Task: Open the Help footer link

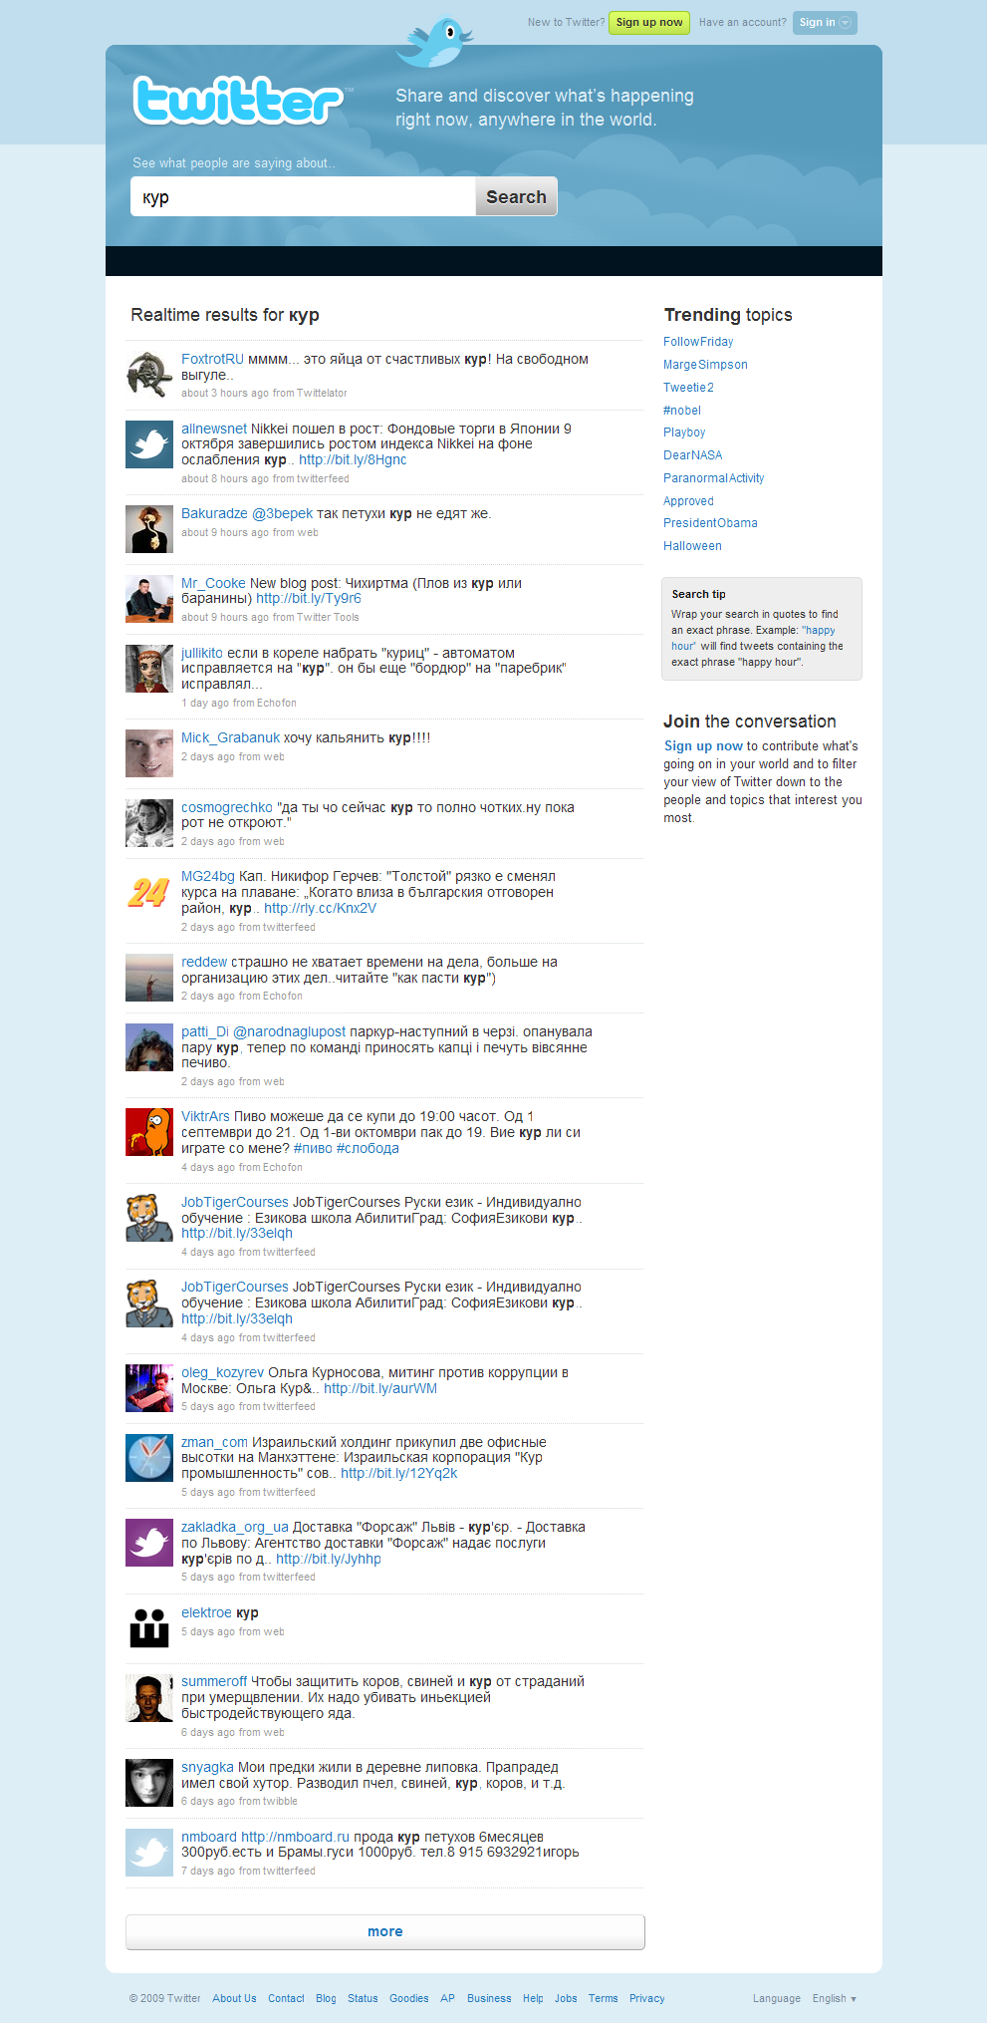Action: (533, 1998)
